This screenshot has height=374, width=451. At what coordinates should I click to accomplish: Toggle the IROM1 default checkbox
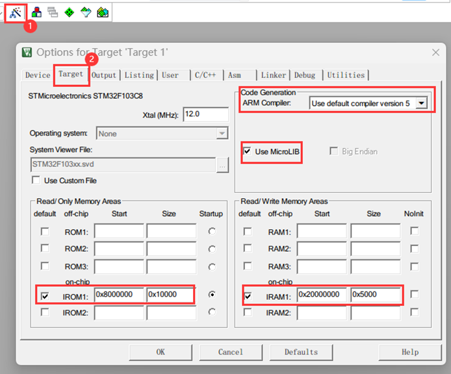pyautogui.click(x=45, y=296)
